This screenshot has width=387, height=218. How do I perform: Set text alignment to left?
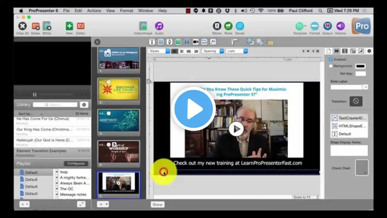point(174,51)
